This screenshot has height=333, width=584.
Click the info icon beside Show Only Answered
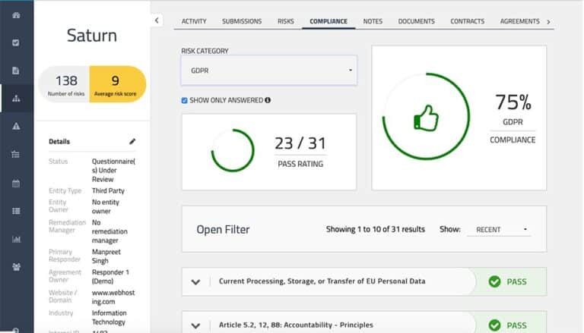click(x=268, y=100)
